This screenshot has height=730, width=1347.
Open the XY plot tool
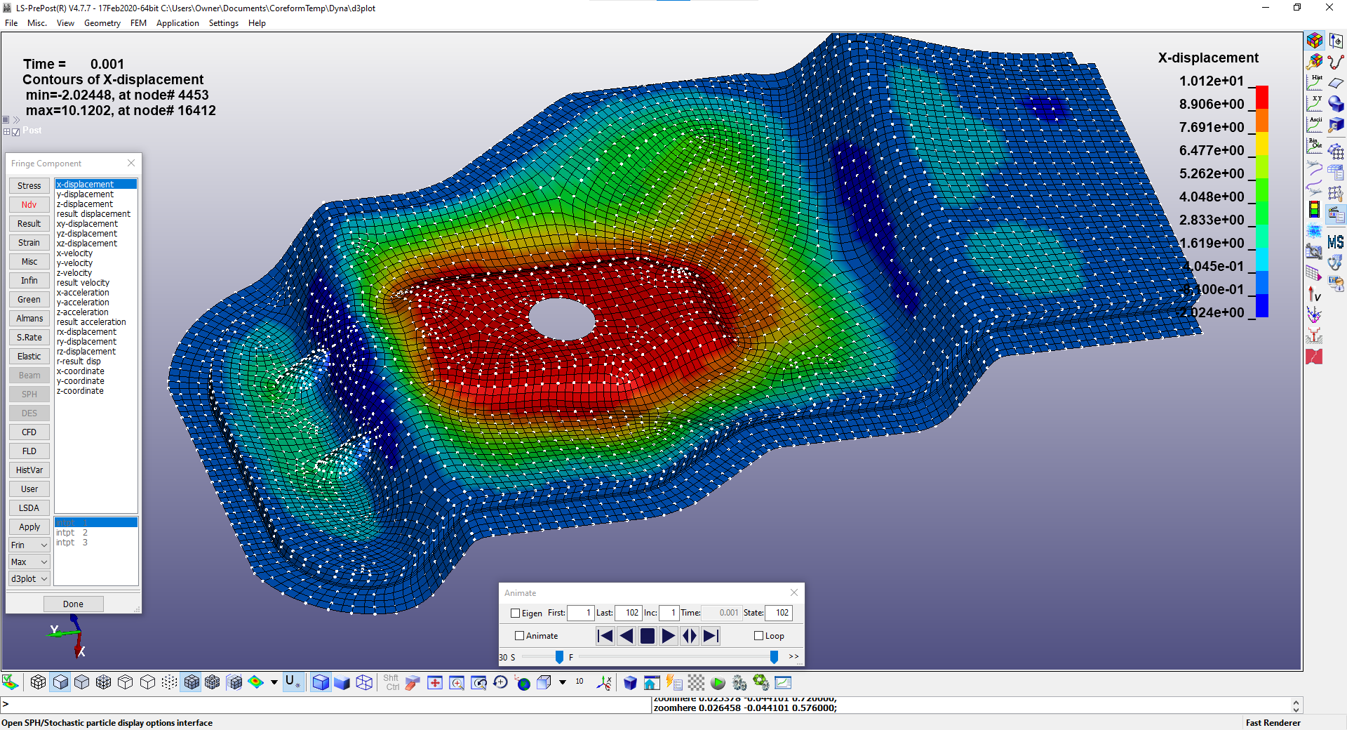click(1314, 104)
